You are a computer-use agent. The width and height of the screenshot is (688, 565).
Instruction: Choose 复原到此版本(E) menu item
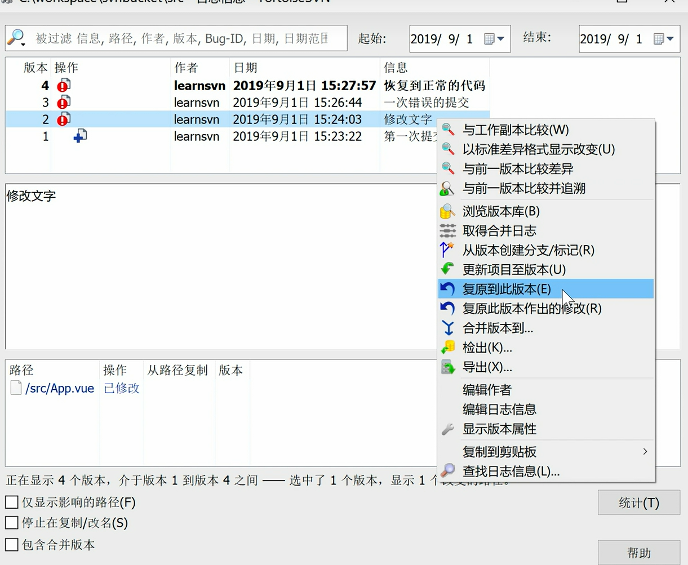pyautogui.click(x=546, y=289)
